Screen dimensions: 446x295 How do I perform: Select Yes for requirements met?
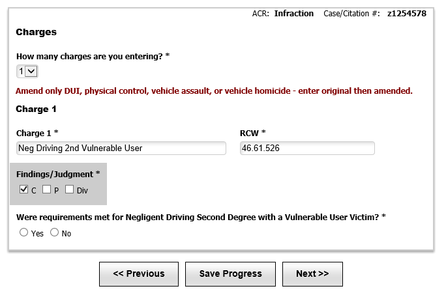(24, 232)
